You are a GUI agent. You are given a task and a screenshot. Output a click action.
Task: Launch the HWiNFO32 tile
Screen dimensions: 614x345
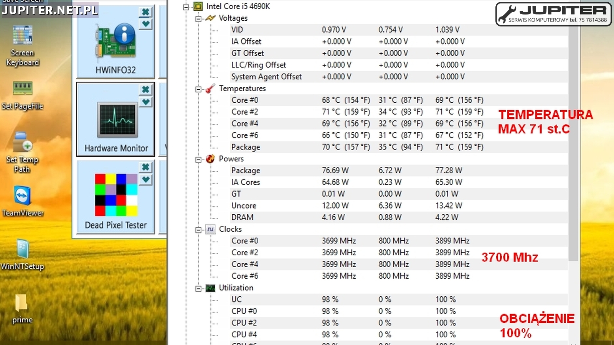tap(116, 42)
